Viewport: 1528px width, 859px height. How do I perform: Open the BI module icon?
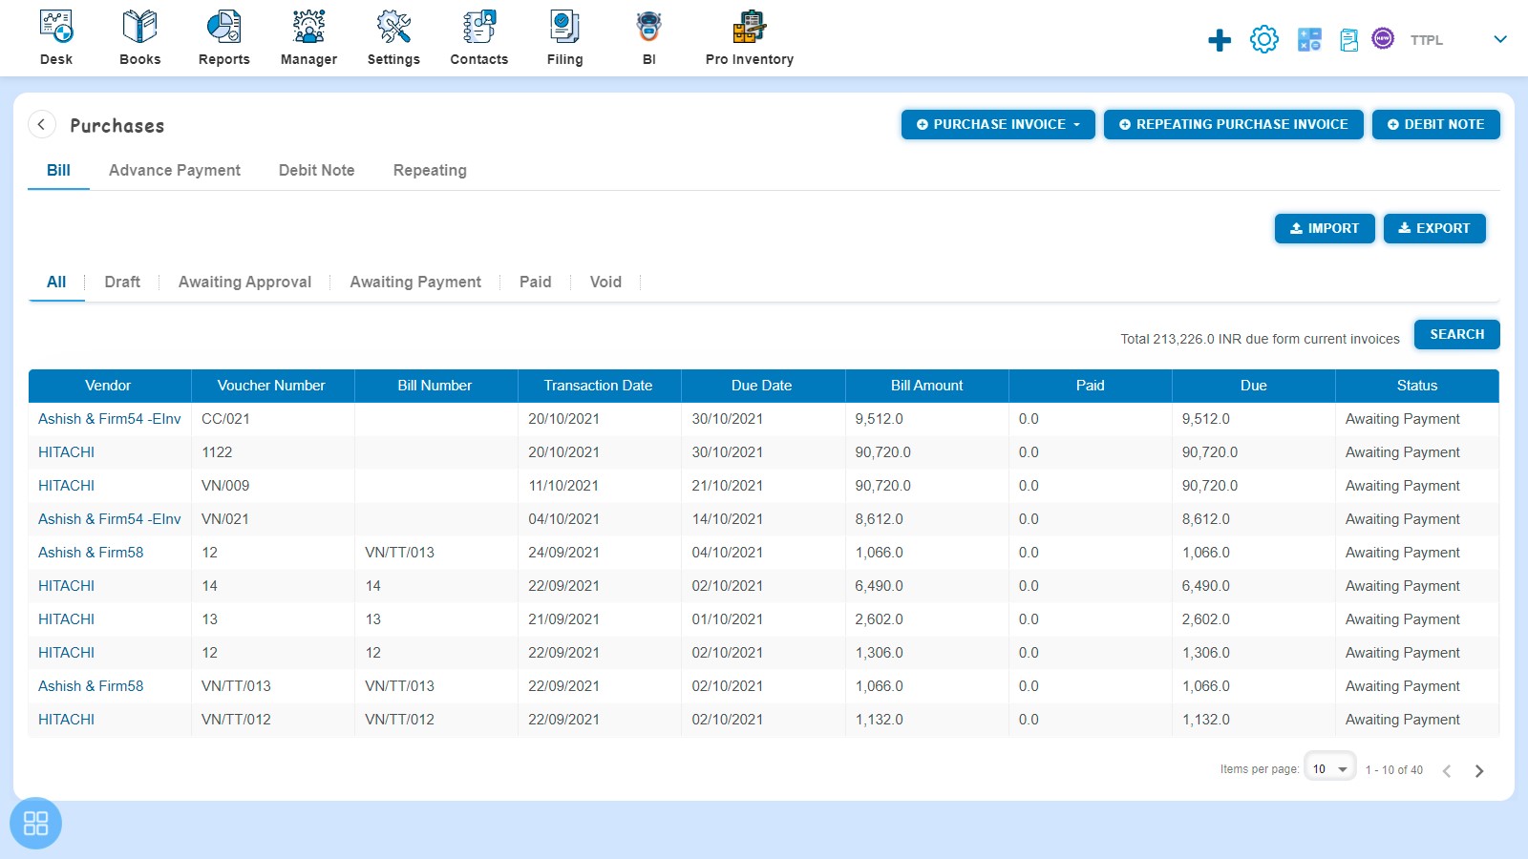pyautogui.click(x=649, y=27)
